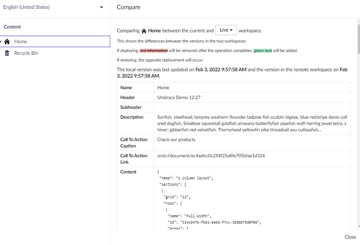
Task: Click the Header value 'Umbraco Demo 12:27'
Action: point(179,97)
